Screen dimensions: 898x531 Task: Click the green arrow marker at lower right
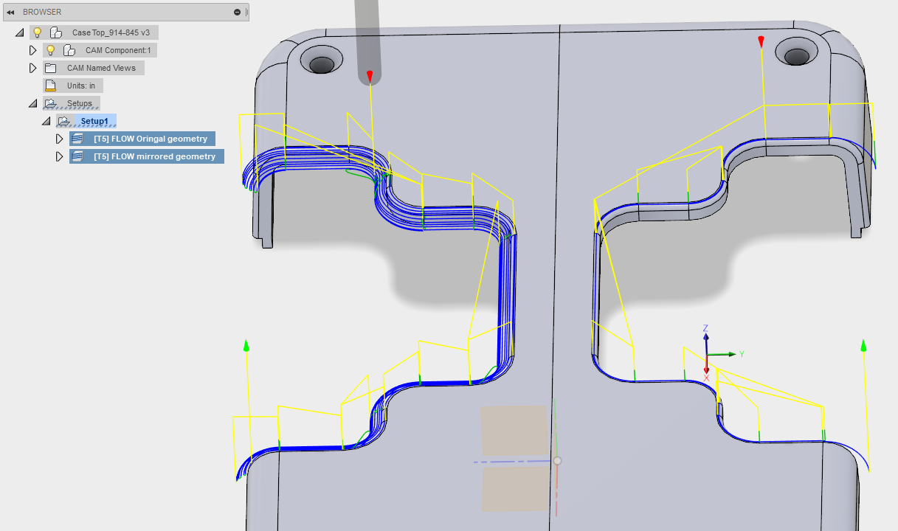pos(863,345)
